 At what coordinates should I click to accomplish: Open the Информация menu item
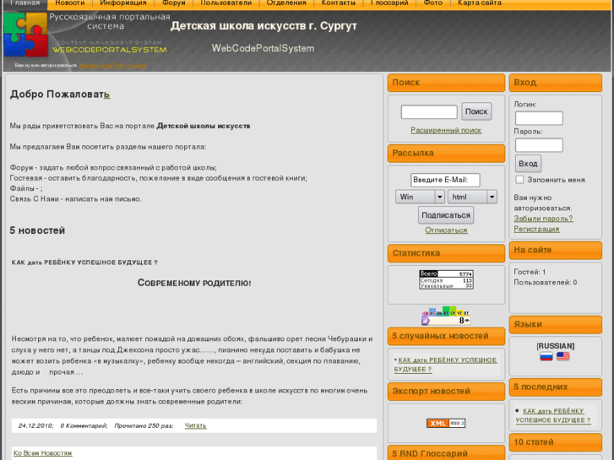point(123,3)
